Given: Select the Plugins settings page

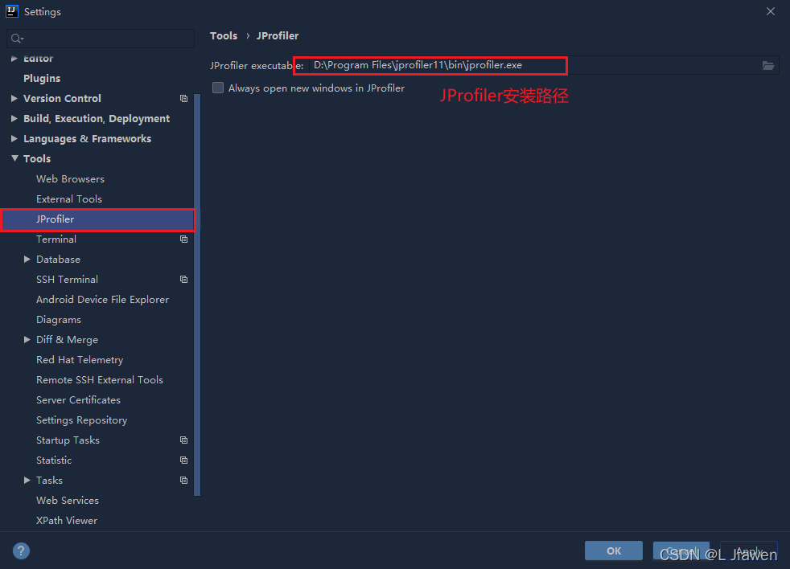Looking at the screenshot, I should pyautogui.click(x=42, y=79).
